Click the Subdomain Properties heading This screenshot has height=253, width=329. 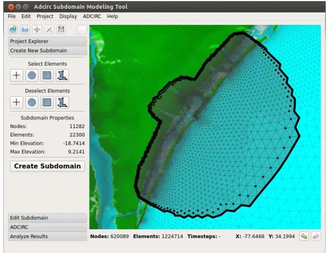[47, 118]
